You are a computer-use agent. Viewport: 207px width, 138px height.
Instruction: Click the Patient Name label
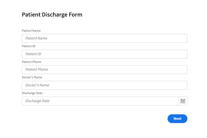(31, 31)
